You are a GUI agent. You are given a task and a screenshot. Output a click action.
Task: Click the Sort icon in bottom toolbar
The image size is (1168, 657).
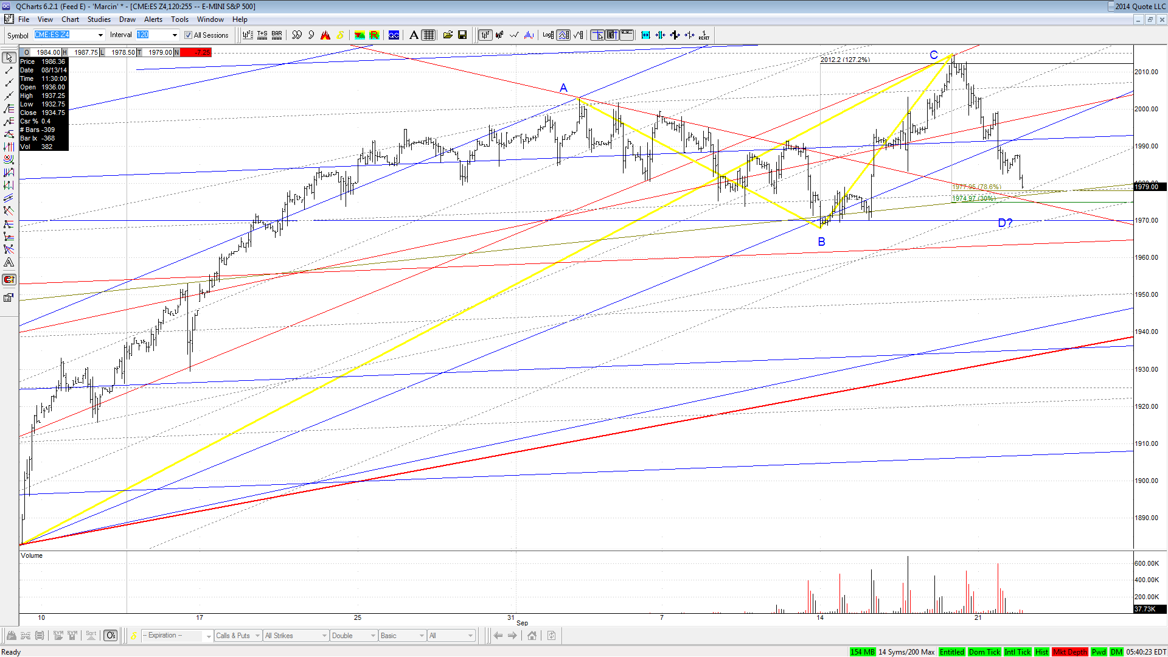click(91, 636)
